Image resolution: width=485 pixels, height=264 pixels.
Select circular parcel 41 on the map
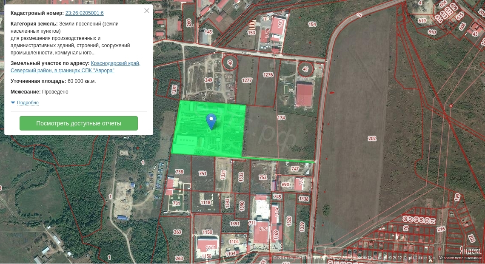305,68
